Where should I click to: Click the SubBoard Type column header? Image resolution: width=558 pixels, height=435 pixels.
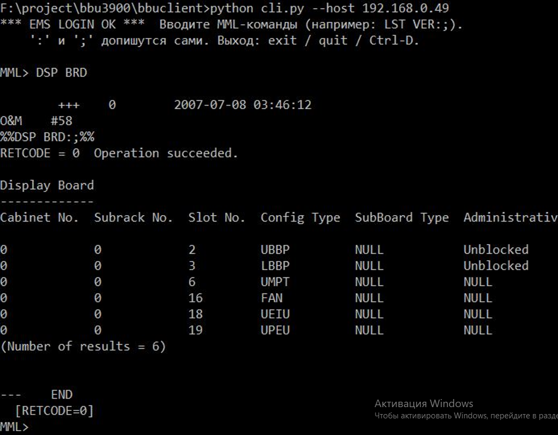tap(402, 218)
